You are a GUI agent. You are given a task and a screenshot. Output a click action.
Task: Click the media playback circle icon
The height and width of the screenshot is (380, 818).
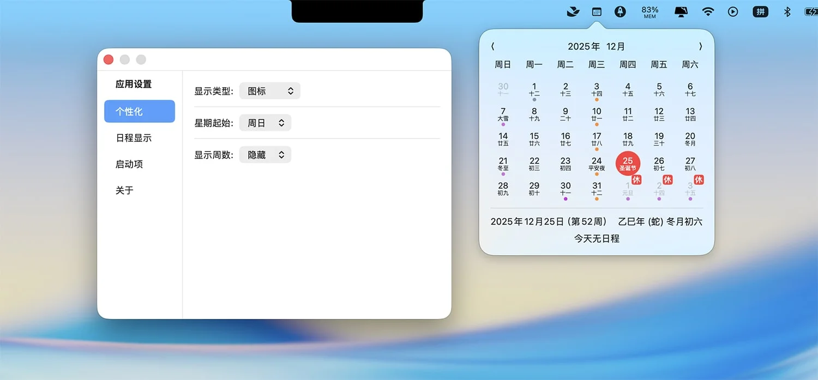733,11
